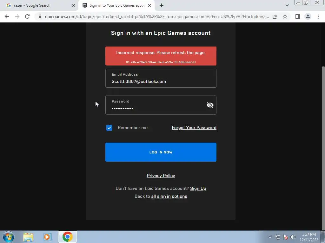Reload the page with refresh icon
This screenshot has width=325, height=243.
coord(27,16)
